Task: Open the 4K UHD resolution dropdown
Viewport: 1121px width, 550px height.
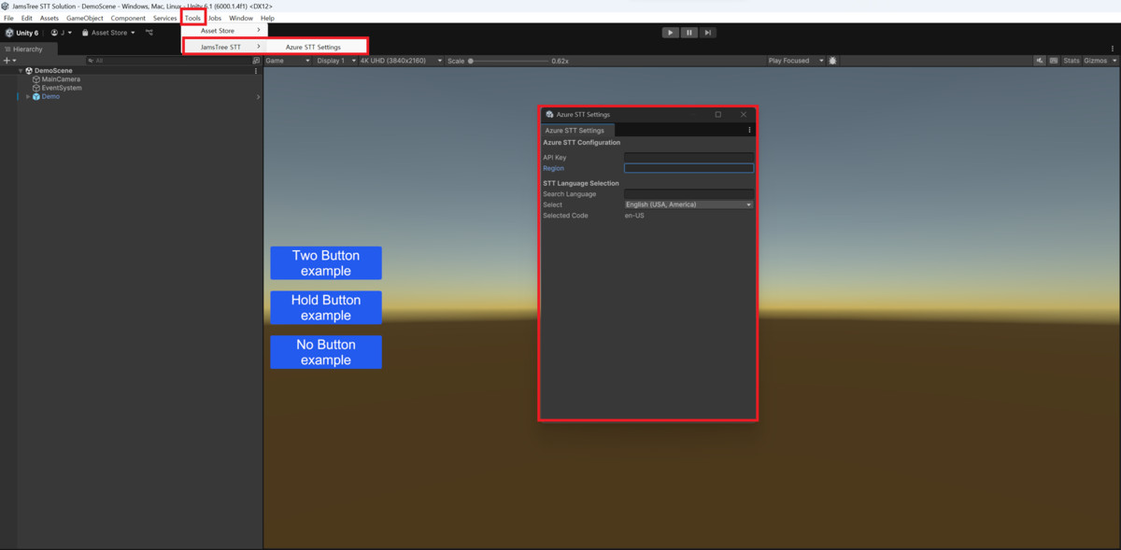Action: (x=402, y=61)
